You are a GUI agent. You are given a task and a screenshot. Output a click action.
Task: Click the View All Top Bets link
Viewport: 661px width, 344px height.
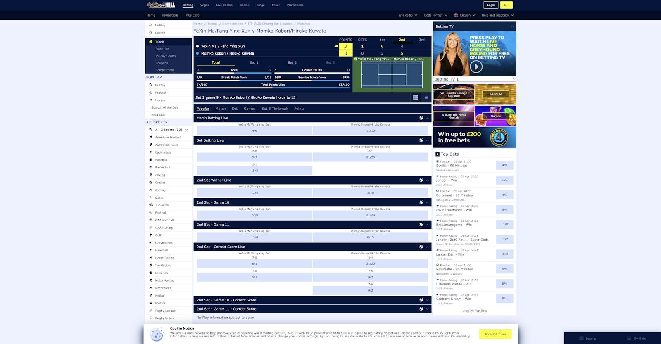(474, 311)
